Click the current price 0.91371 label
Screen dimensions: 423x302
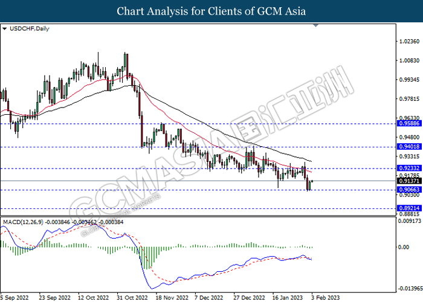click(x=409, y=181)
